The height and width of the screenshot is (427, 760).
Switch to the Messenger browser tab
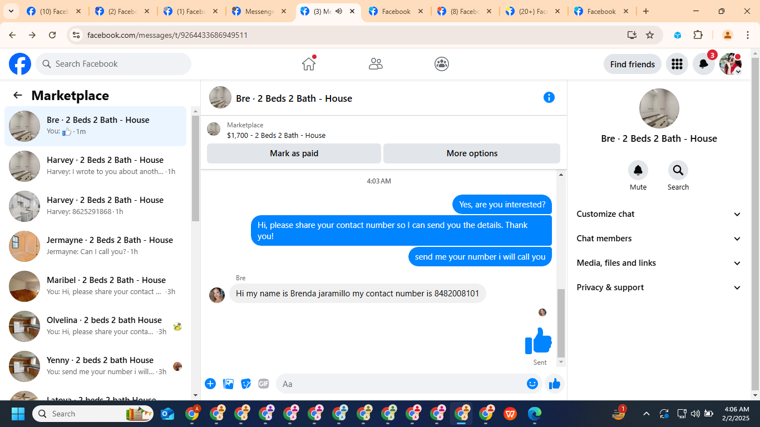coord(260,11)
